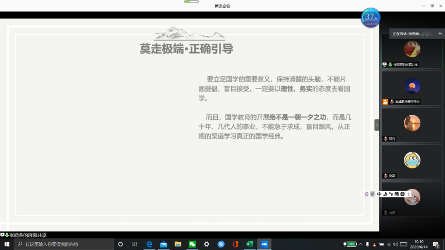The image size is (445, 250).
Task: Open the IME emoji face button
Action: tap(402, 194)
